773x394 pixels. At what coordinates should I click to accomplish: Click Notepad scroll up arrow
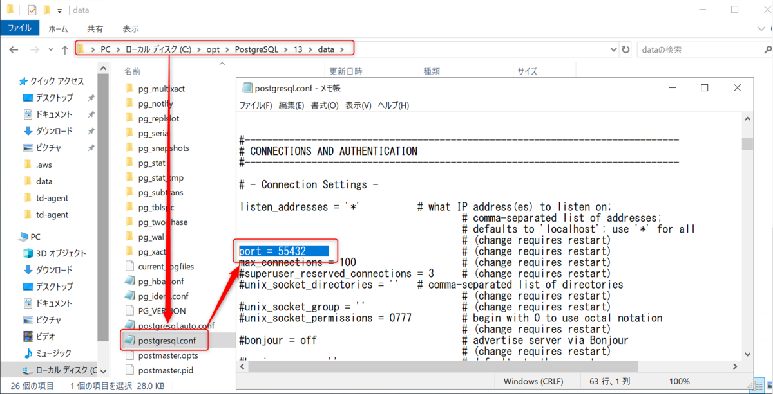(747, 120)
